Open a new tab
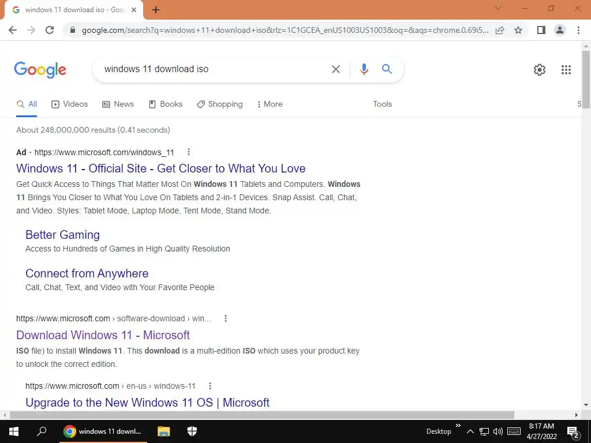The height and width of the screenshot is (443, 591). pyautogui.click(x=156, y=10)
